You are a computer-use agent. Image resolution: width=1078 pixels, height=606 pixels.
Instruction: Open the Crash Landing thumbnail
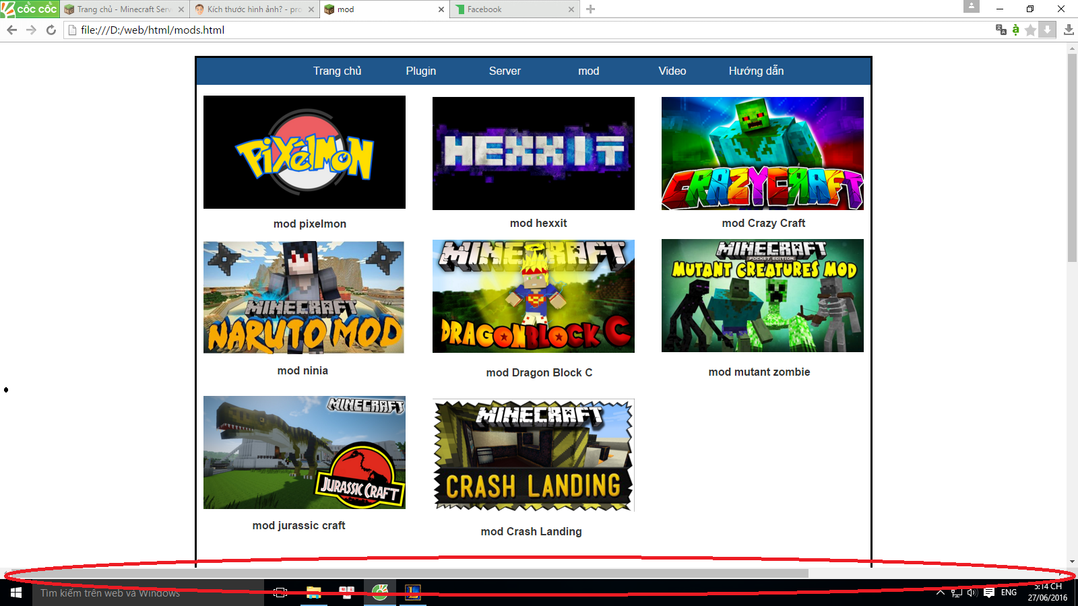534,455
